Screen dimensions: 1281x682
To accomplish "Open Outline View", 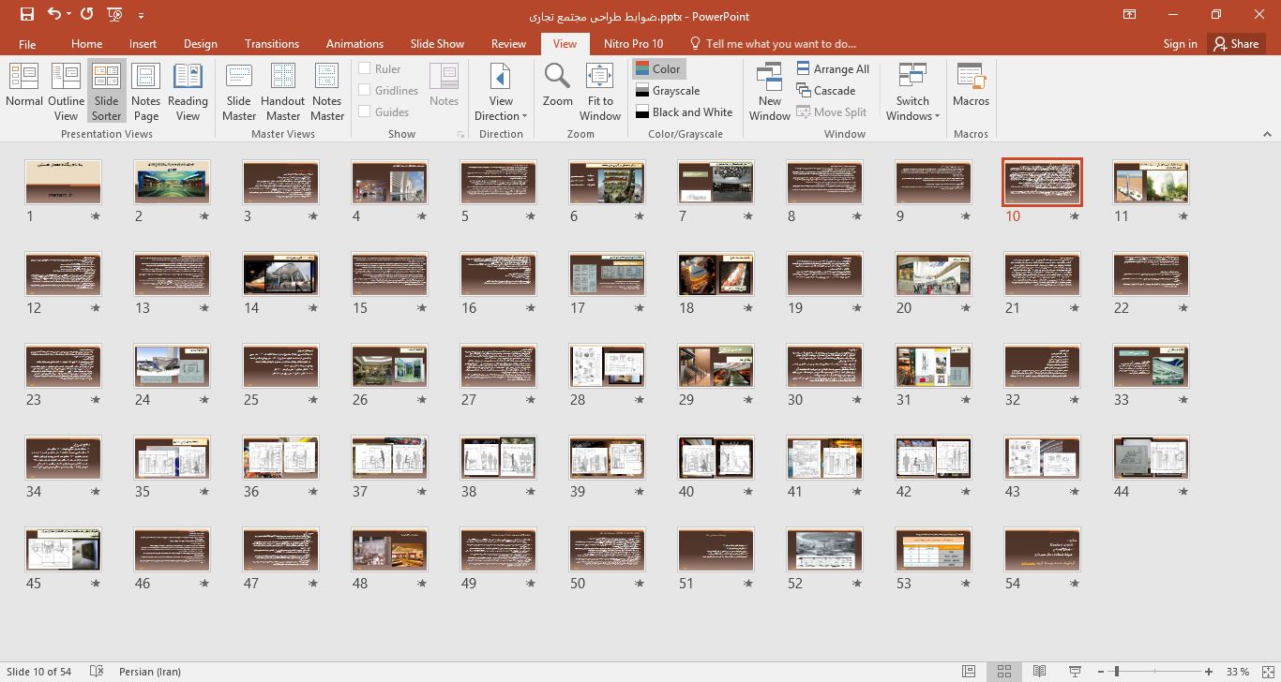I will coord(66,91).
